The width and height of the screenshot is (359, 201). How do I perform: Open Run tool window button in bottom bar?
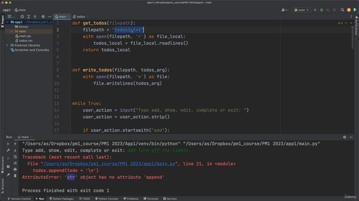[x=40, y=199]
